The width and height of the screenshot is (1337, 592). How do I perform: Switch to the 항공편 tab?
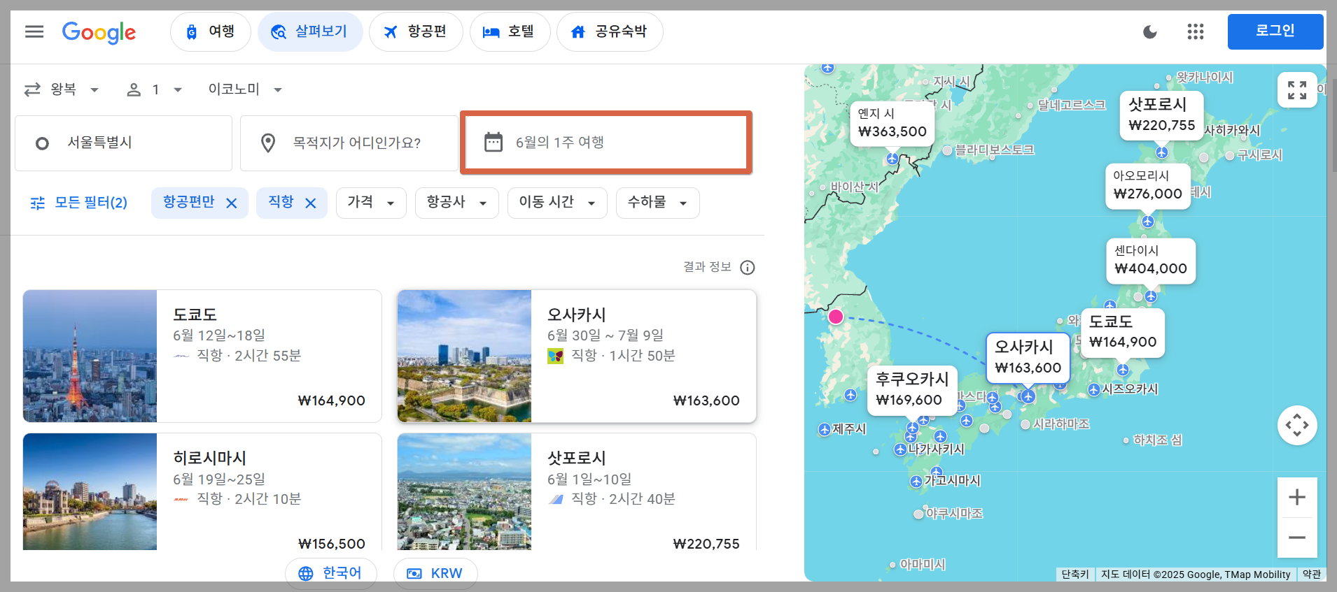click(x=415, y=31)
